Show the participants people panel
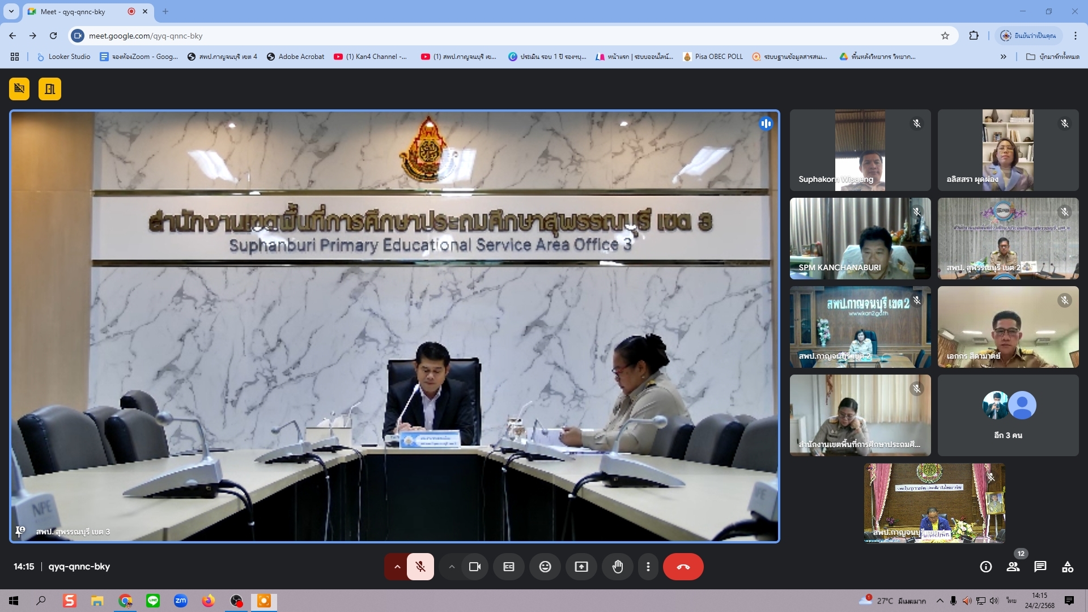This screenshot has height=612, width=1088. pos(1013,567)
